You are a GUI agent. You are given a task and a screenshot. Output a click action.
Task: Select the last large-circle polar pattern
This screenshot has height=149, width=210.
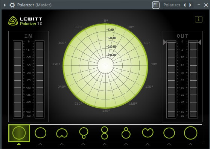tap(190, 133)
